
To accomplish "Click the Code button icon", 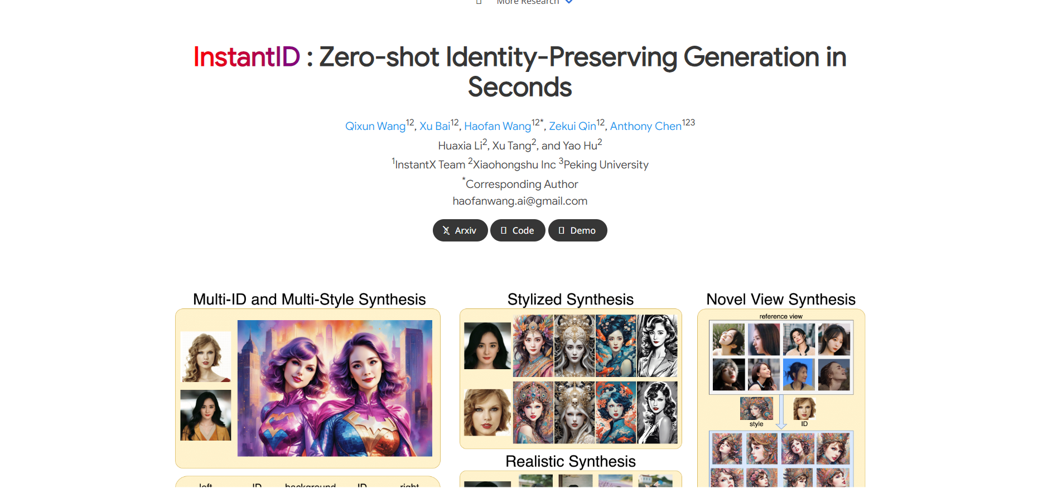I will coord(504,230).
